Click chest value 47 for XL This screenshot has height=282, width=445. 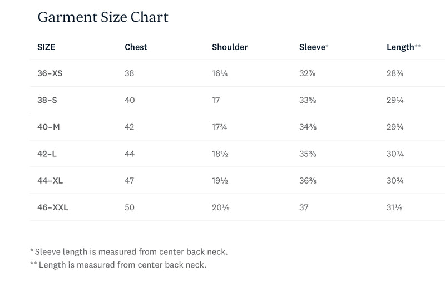pyautogui.click(x=129, y=180)
